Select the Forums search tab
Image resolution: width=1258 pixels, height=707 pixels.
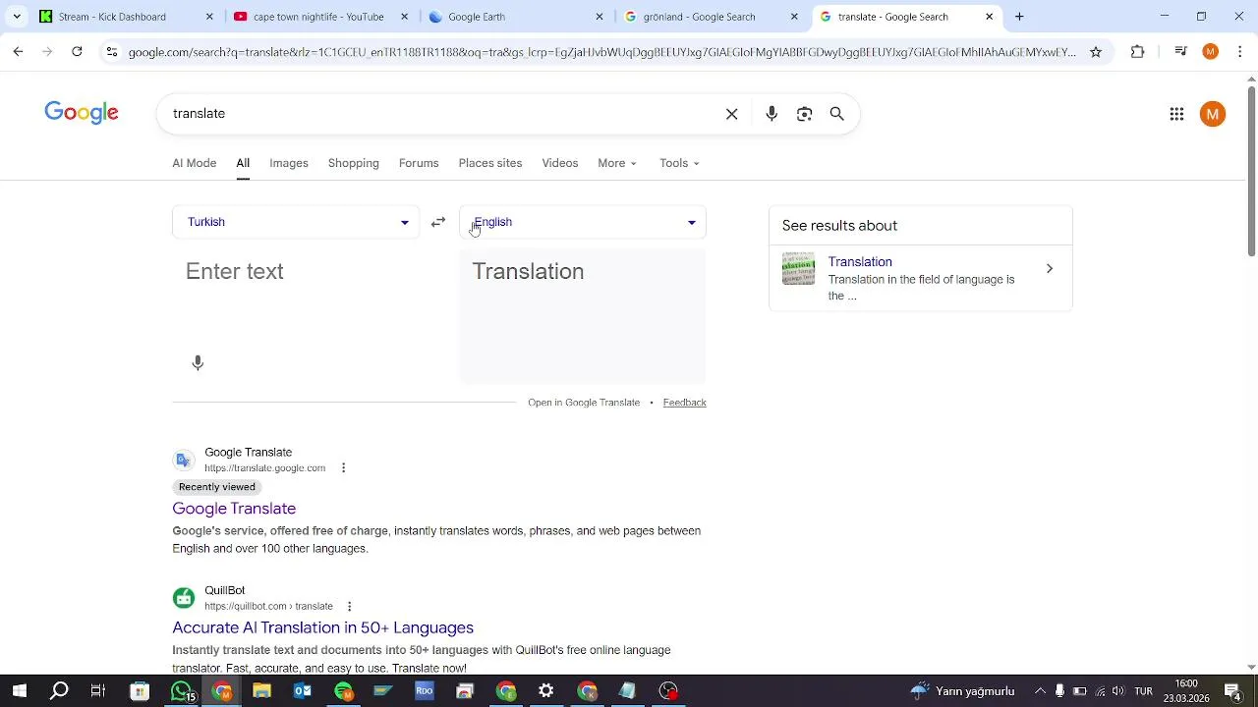coord(419,163)
